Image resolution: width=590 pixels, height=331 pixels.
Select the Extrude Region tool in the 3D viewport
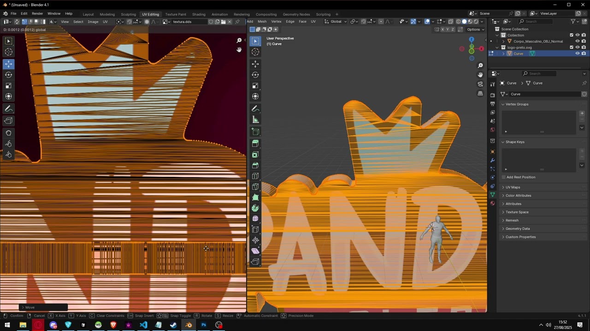pyautogui.click(x=255, y=144)
